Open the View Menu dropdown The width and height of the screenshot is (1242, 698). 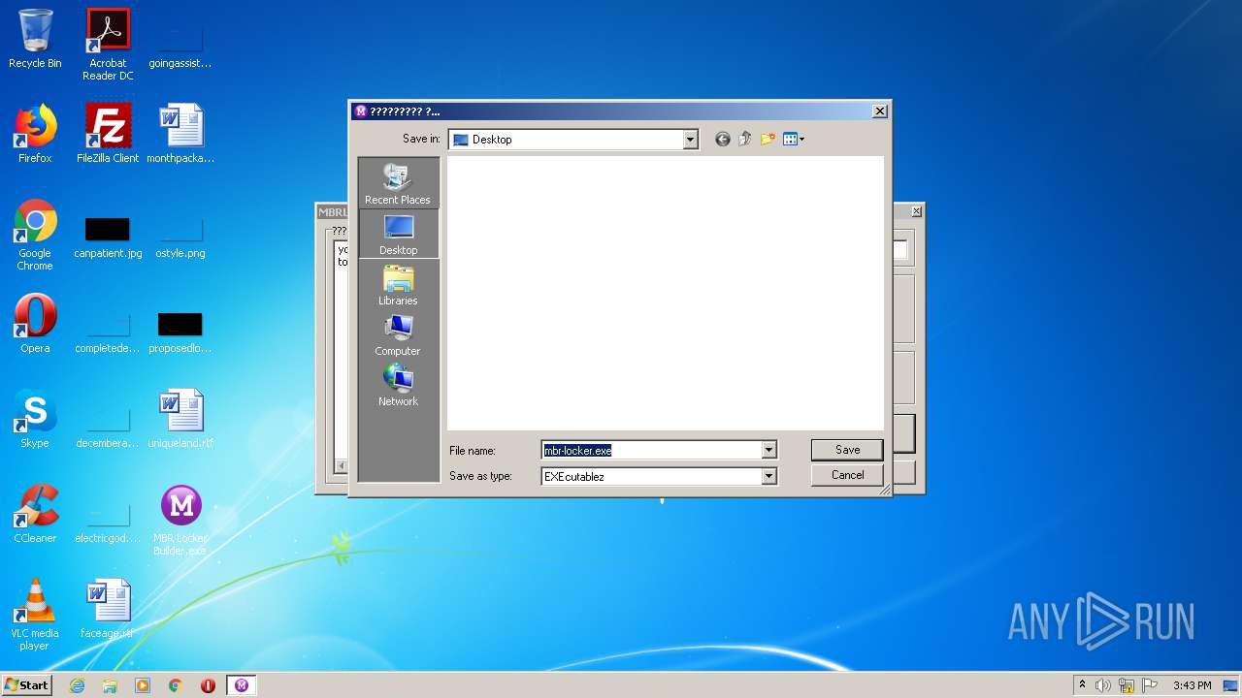click(x=794, y=140)
